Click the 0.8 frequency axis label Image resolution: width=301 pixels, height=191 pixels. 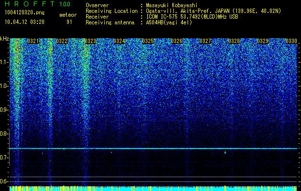4,134
